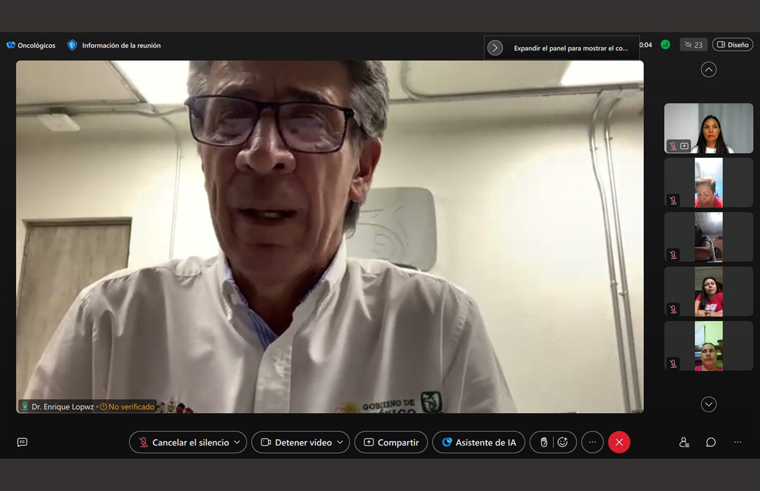
Task: Open Diseño layout menu
Action: (x=733, y=45)
